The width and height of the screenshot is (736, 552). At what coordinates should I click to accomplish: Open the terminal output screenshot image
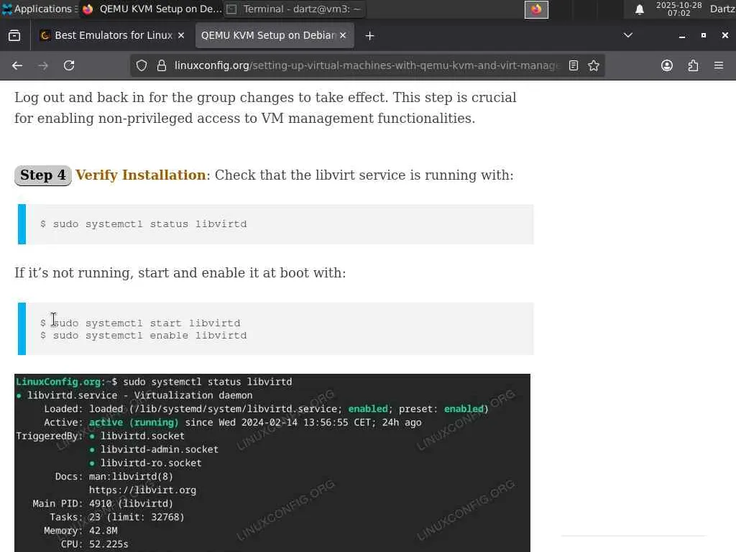pos(272,463)
